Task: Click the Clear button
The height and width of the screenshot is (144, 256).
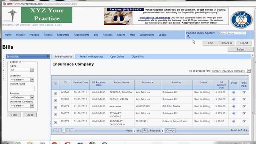Action: [30, 115]
